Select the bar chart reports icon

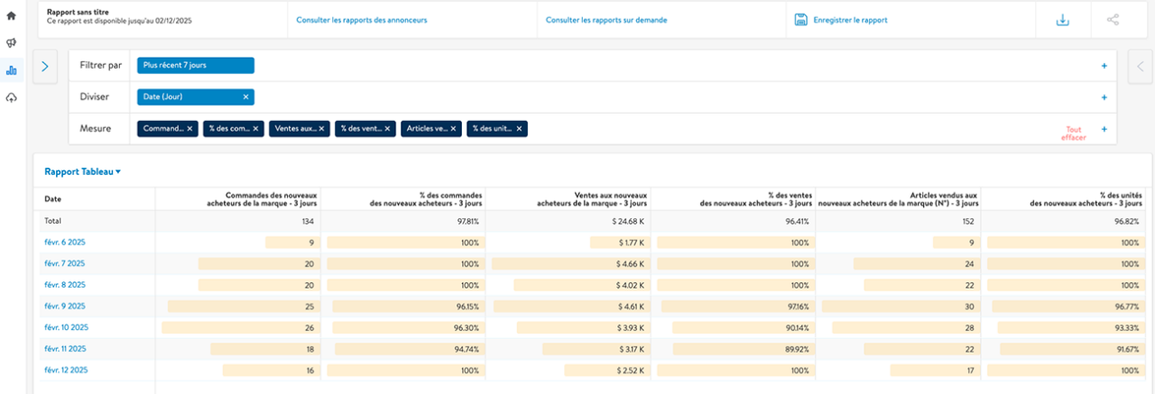pos(12,69)
